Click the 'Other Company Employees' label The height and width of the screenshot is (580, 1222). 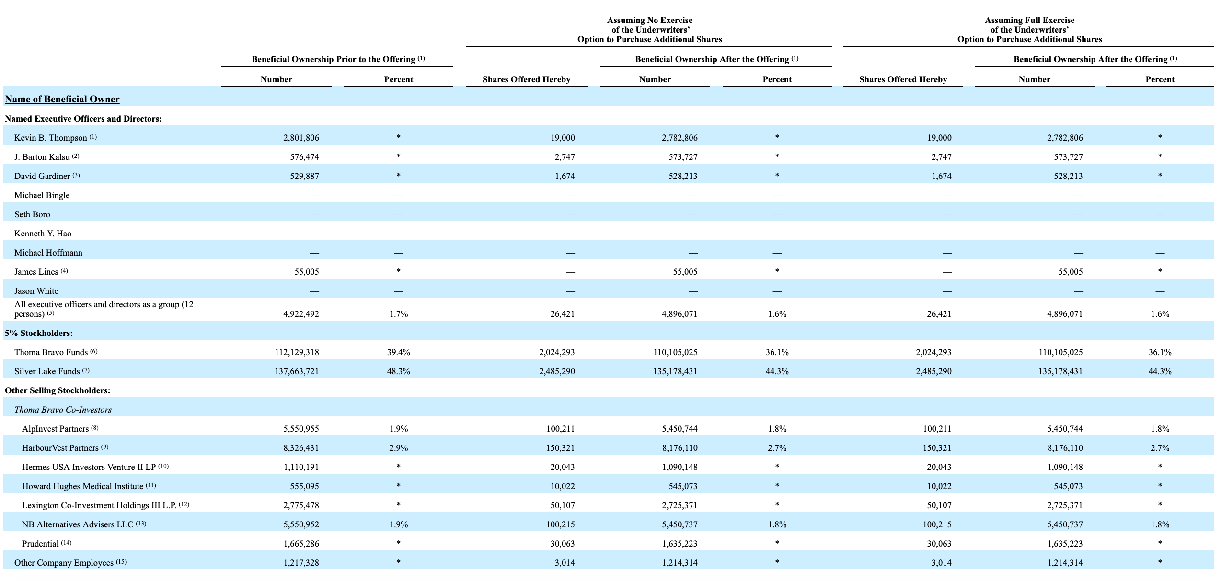64,563
